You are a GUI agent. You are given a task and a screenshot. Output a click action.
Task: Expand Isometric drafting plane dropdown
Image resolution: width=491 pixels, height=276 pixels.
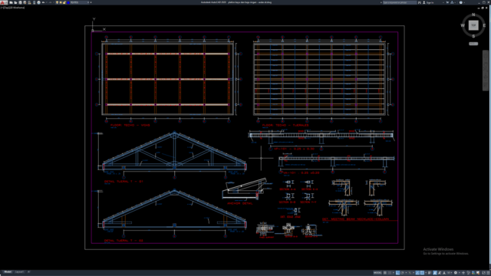click(414, 273)
